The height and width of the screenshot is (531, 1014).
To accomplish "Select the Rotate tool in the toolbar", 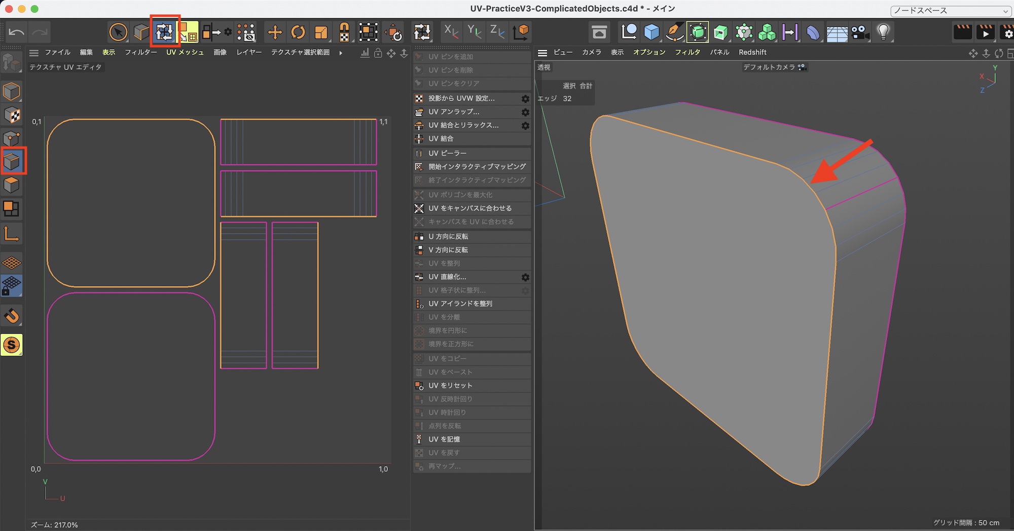I will 298,32.
